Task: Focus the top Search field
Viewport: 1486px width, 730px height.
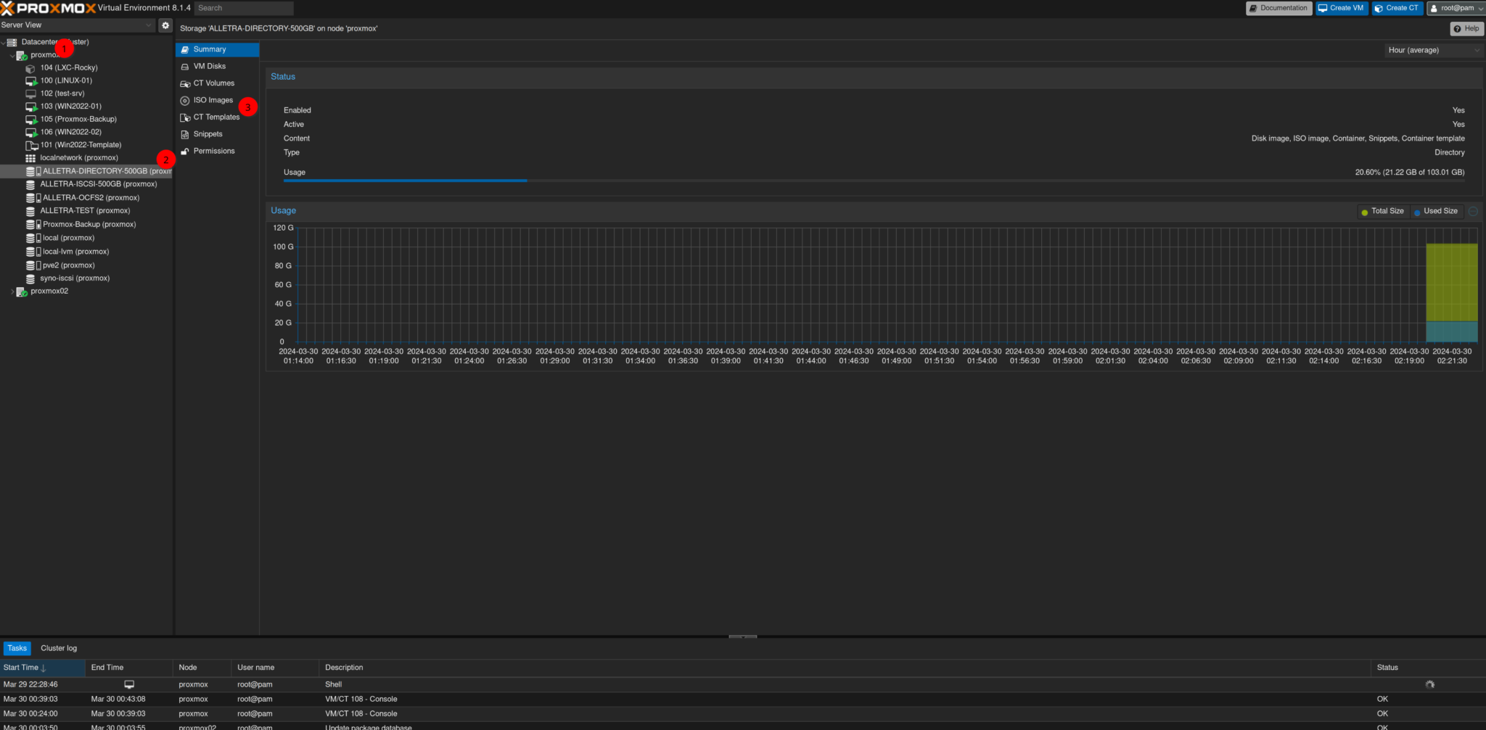Action: (244, 8)
